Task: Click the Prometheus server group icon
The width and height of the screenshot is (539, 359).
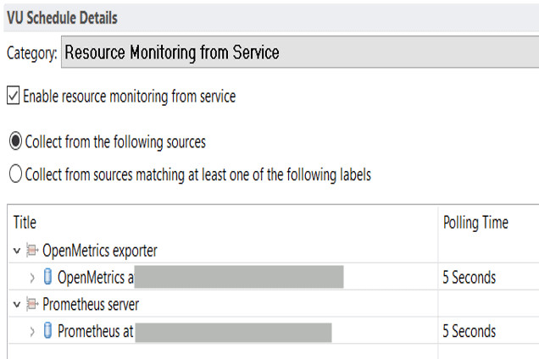Action: click(32, 305)
